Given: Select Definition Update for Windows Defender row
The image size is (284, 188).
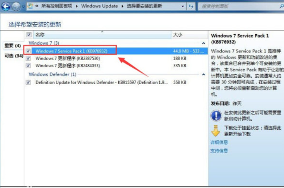Looking at the screenshot, I should tap(116, 82).
